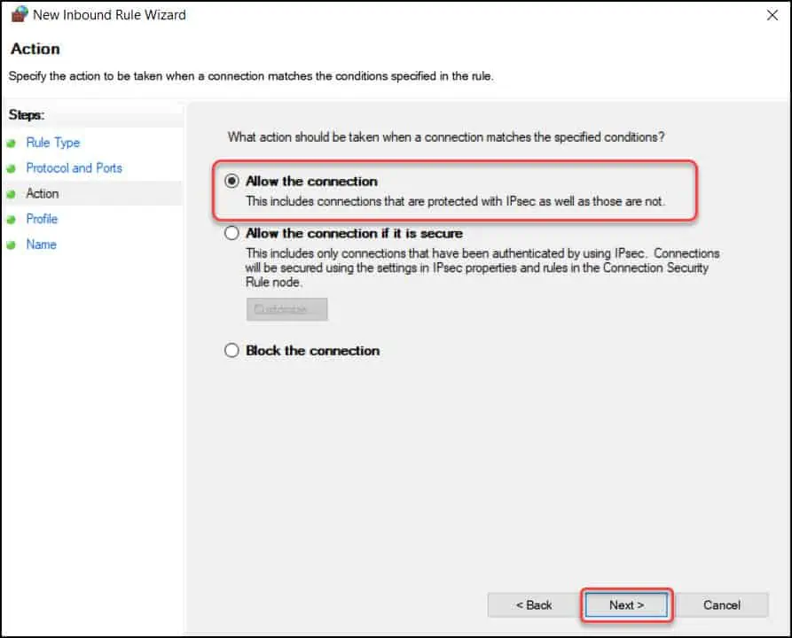
Task: Click the firewall wizard title bar icon
Action: pyautogui.click(x=20, y=14)
